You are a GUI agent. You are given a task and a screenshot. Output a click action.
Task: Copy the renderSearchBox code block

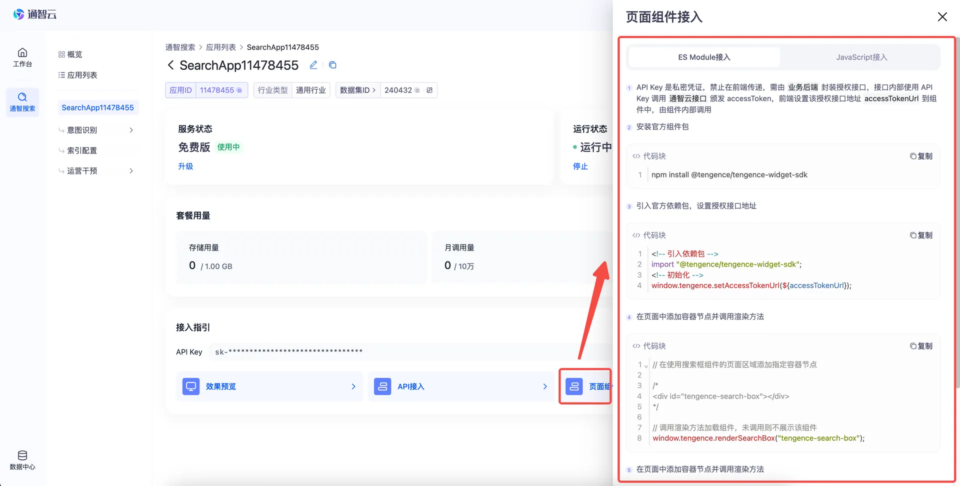pyautogui.click(x=921, y=346)
